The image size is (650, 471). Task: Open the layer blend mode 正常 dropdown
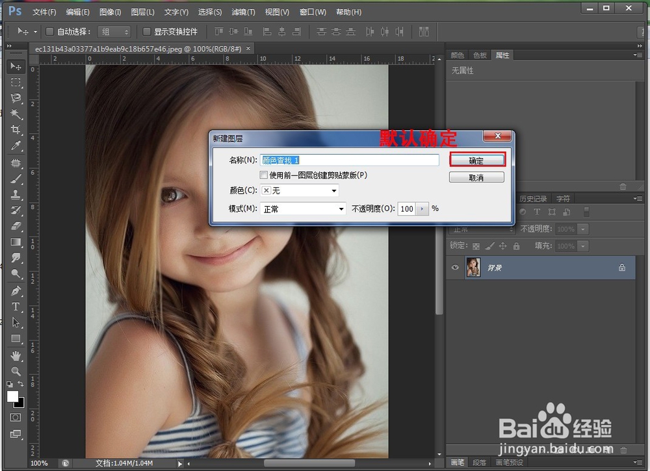482,229
